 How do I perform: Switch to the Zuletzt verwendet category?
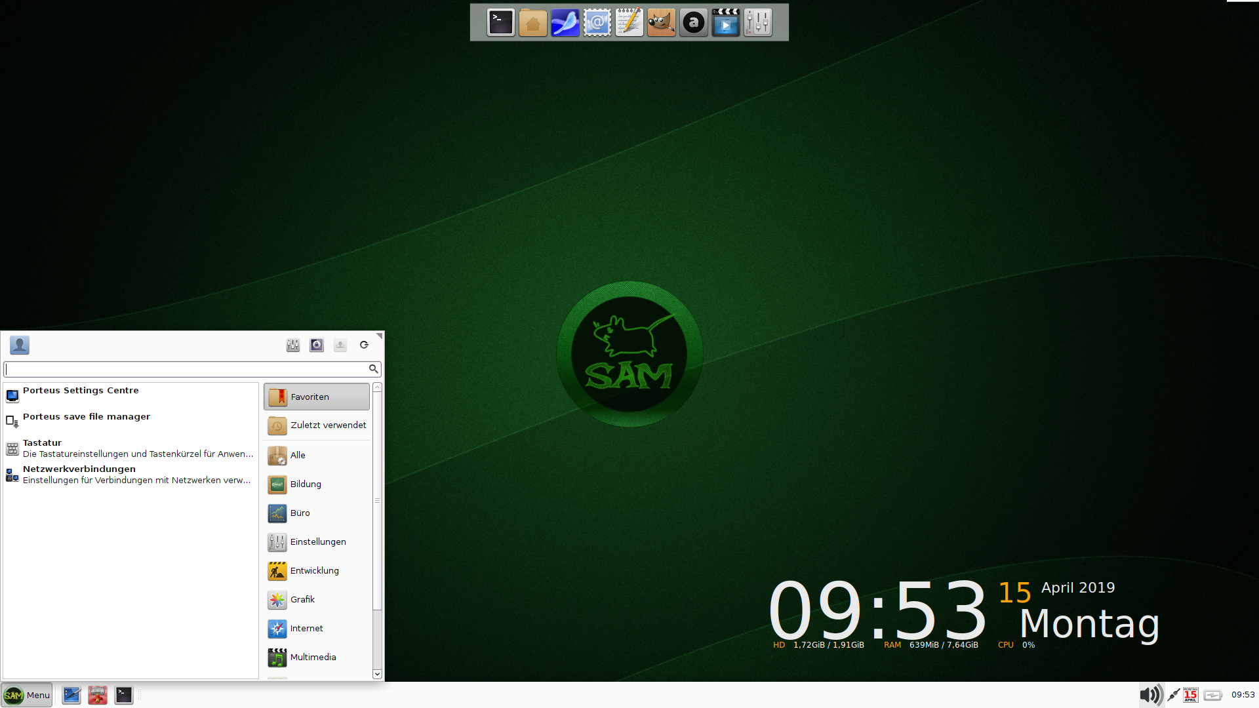[x=317, y=425]
